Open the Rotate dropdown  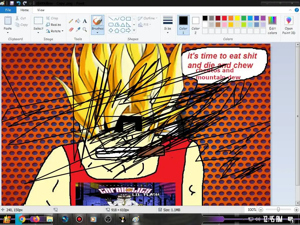54,31
